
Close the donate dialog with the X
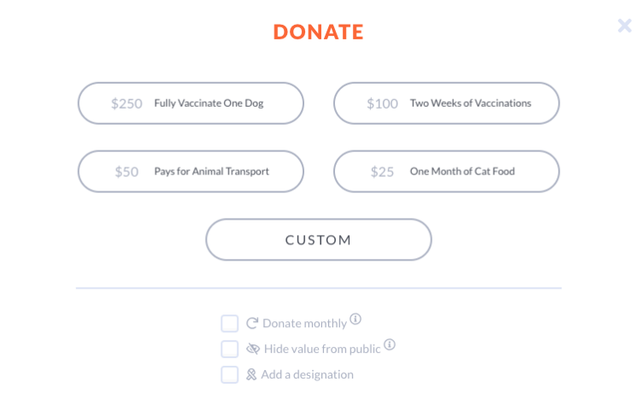[625, 26]
